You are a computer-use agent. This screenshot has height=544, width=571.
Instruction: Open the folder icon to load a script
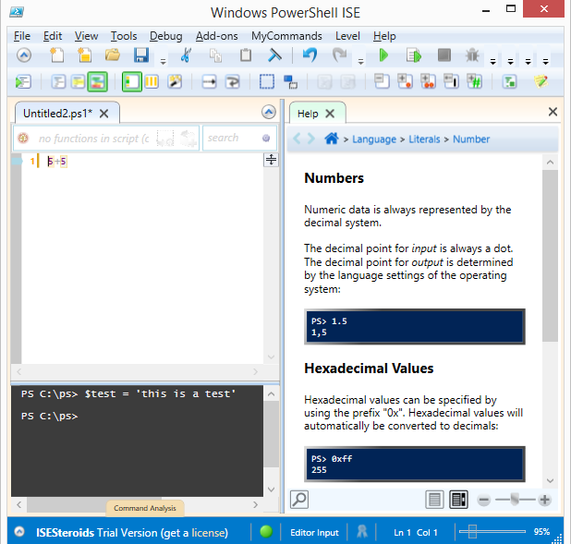click(113, 55)
